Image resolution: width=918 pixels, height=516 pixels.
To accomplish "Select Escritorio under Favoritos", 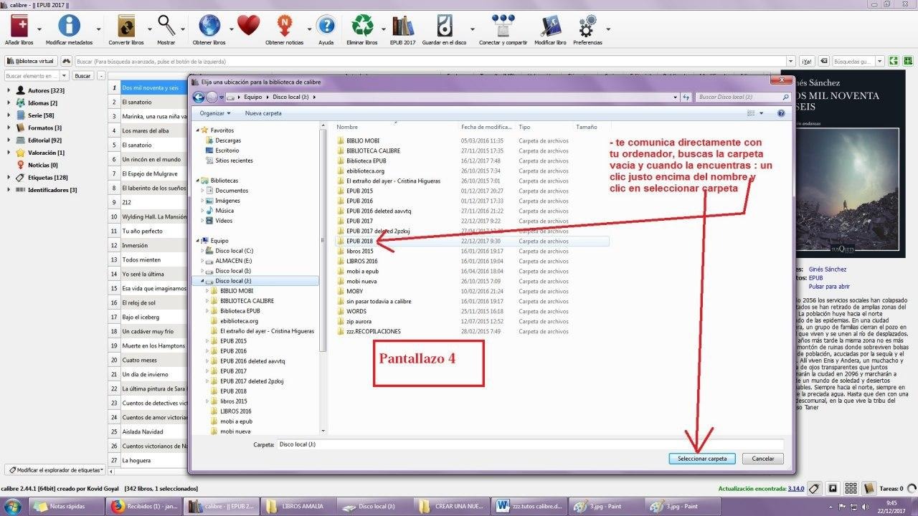I will coord(227,150).
